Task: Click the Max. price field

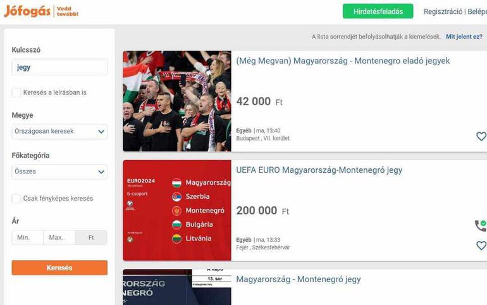Action: pyautogui.click(x=59, y=237)
